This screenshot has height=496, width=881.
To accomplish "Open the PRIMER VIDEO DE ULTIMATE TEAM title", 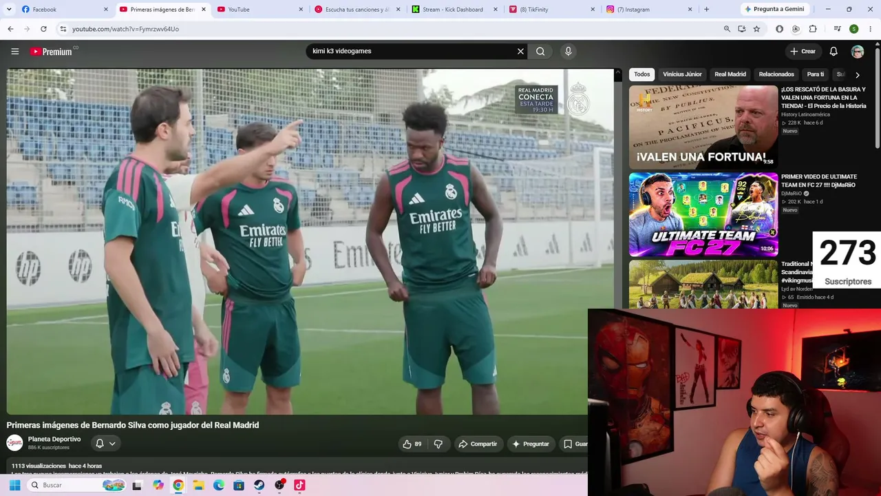I will pyautogui.click(x=819, y=180).
